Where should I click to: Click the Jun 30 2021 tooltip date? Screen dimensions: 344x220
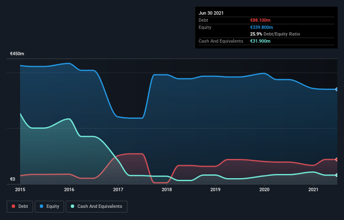211,13
